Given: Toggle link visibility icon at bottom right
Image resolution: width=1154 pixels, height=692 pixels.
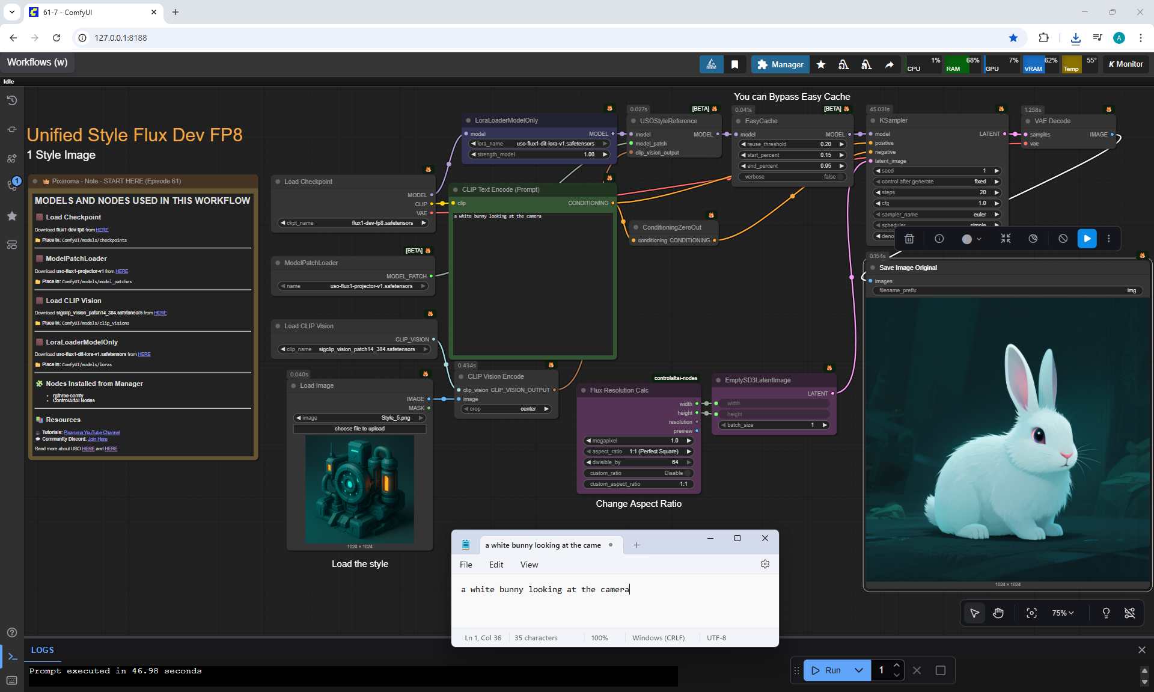Looking at the screenshot, I should click(1129, 613).
